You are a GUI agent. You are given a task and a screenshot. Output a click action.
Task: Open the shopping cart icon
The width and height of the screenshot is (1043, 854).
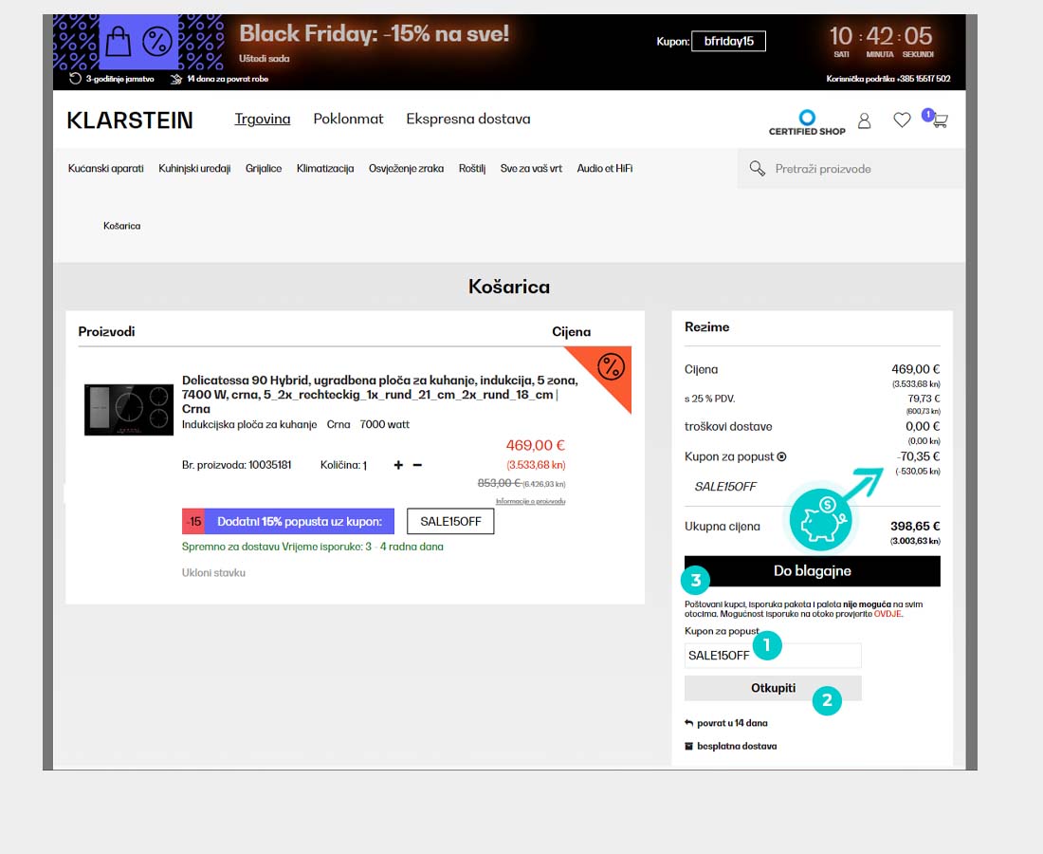[939, 121]
